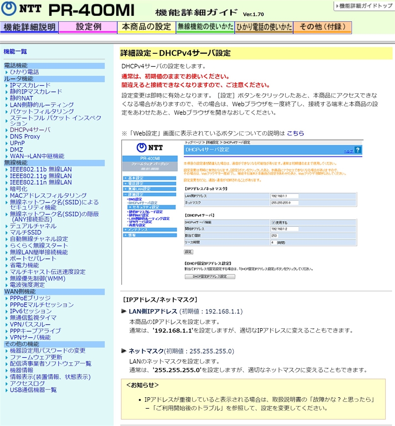The height and width of the screenshot is (426, 395).
Task: Open the 本商品の設定 tab
Action: click(147, 27)
